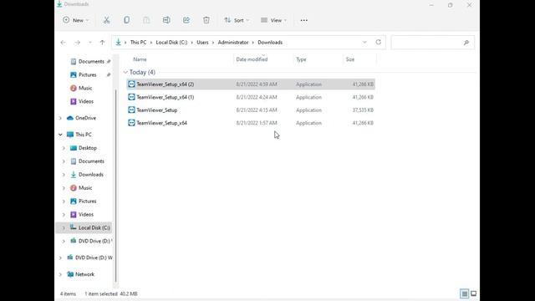The width and height of the screenshot is (535, 301).
Task: Go back with the left arrow
Action: click(64, 43)
